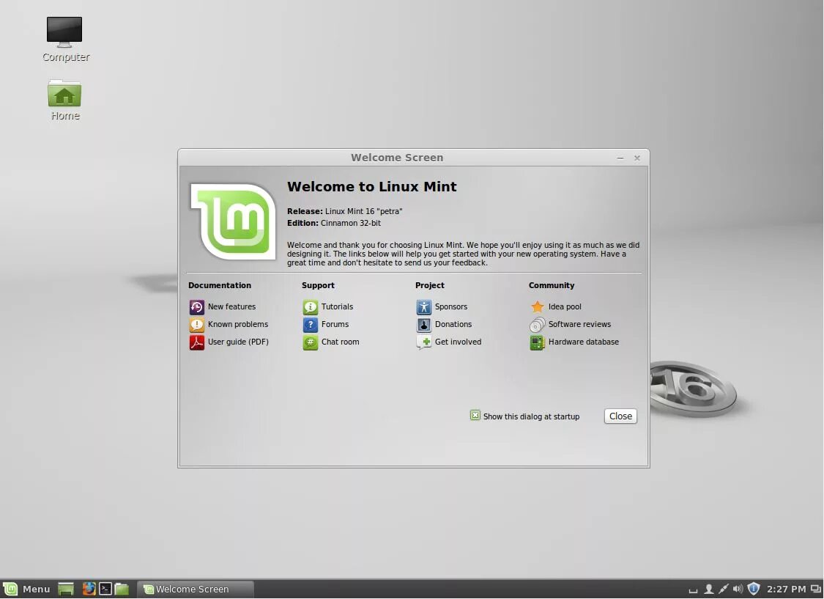Close Welcome Screen using title bar X
The width and height of the screenshot is (824, 599).
[x=637, y=158]
